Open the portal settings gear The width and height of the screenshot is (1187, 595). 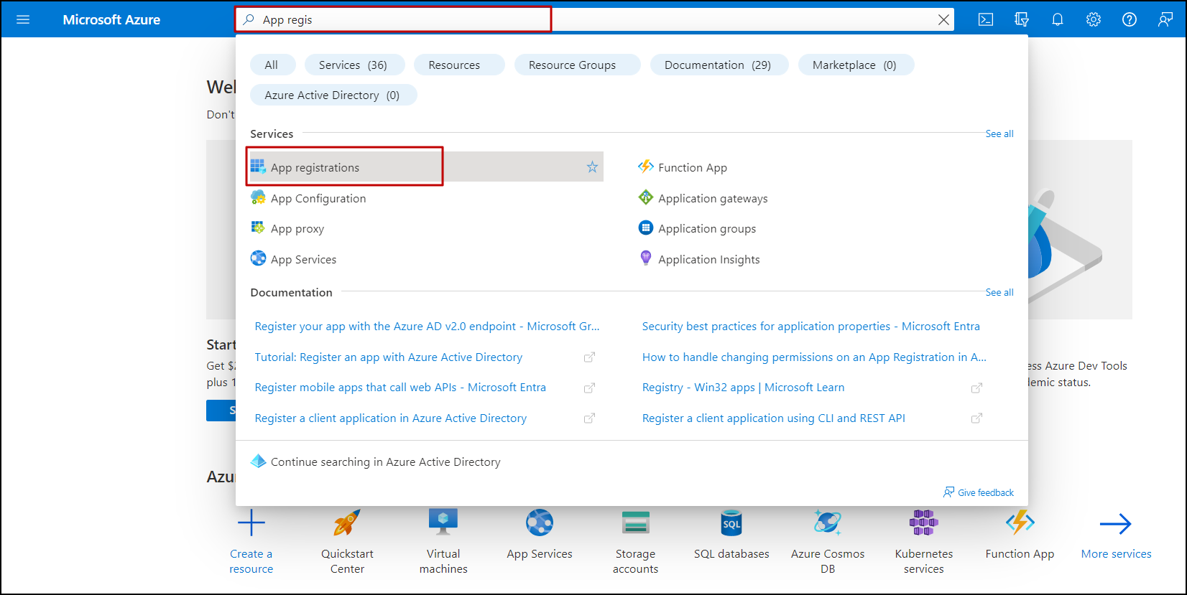(1094, 19)
